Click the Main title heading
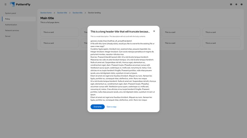Viewport: 247px width, 138px height. pos(47,18)
